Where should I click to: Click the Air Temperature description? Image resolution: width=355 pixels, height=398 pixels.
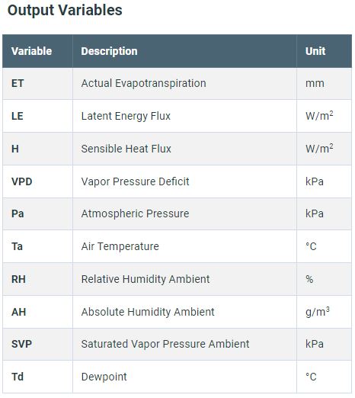[120, 246]
